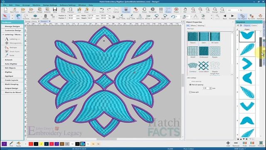The width and height of the screenshot is (266, 150).
Task: Click the Trim tool icon
Action: point(203,17)
